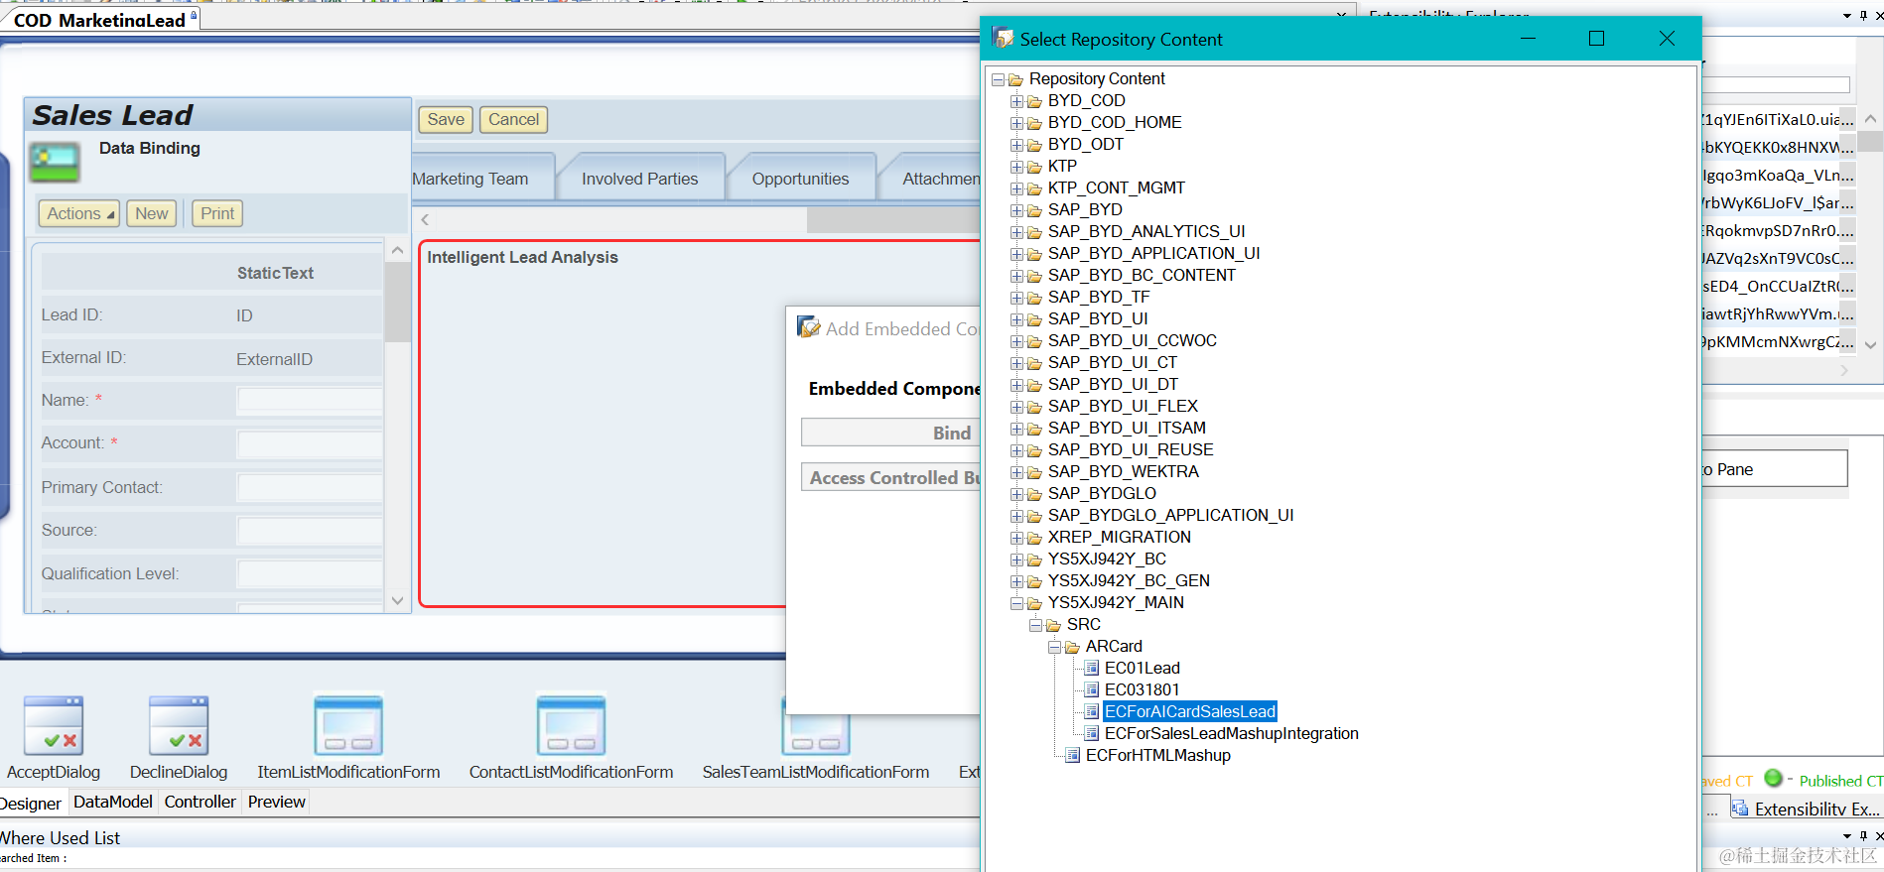Open the DataModel view tab
Screen dimensions: 1884x872
[113, 802]
